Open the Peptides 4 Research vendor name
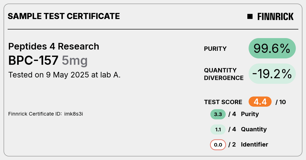 [x=54, y=46]
